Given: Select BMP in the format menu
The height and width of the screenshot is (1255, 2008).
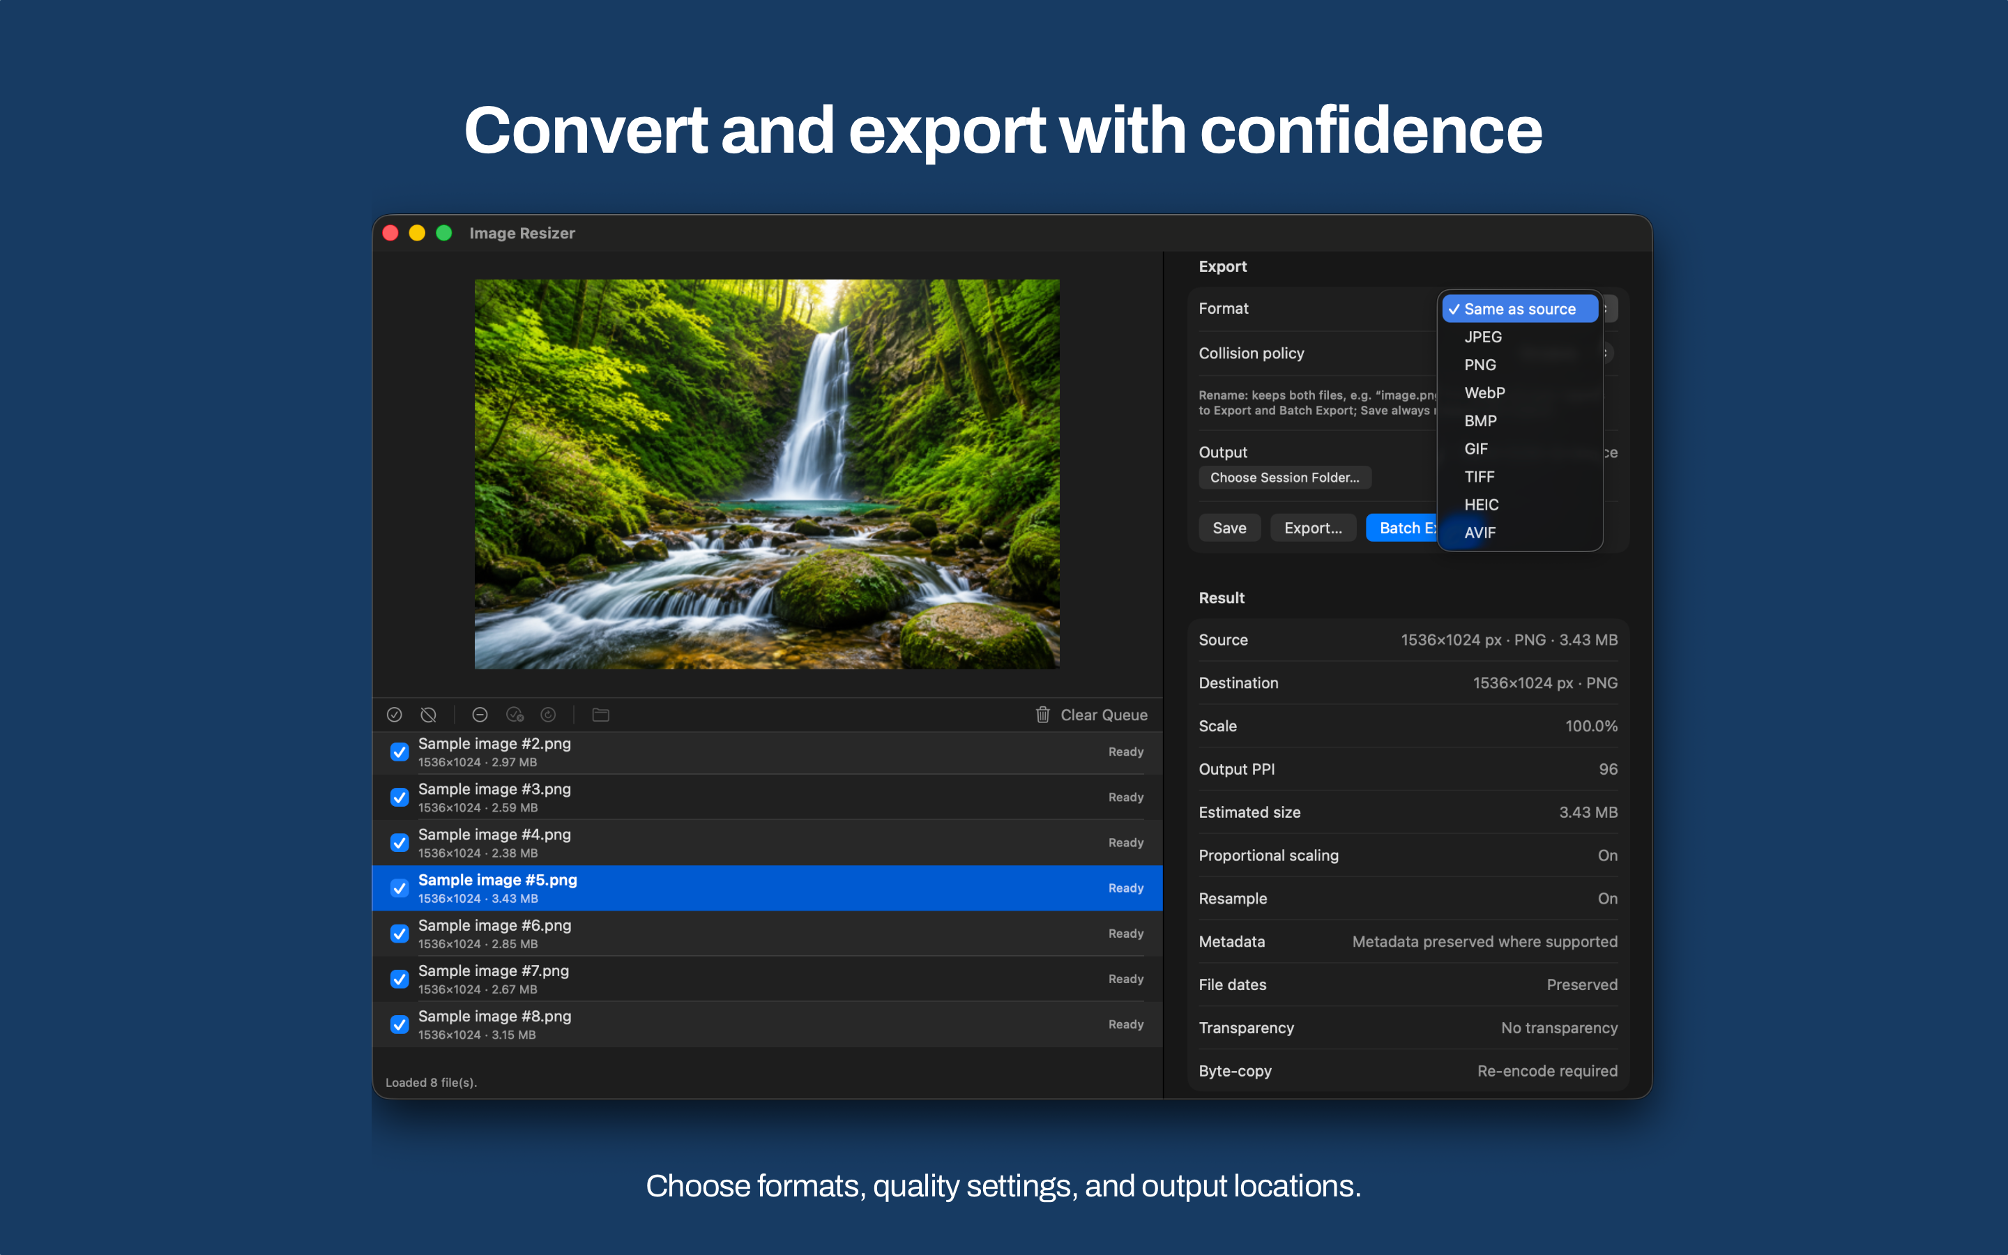Looking at the screenshot, I should [1520, 421].
